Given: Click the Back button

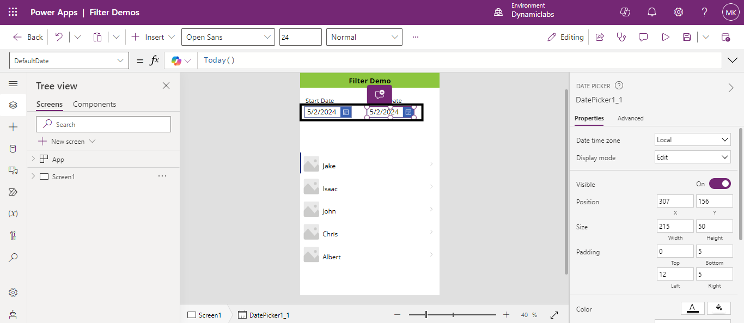Looking at the screenshot, I should (28, 37).
